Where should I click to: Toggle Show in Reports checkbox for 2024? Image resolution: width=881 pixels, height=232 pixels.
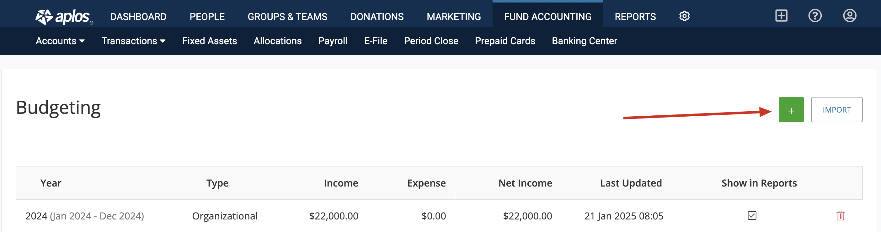(752, 216)
